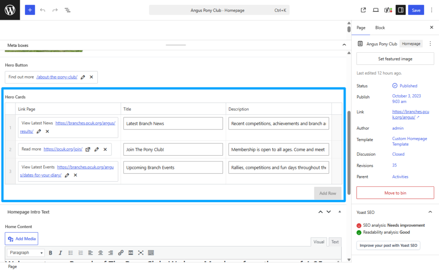Viewport: 439px width, 270px height.
Task: View page in new tab icon
Action: pyautogui.click(x=363, y=10)
